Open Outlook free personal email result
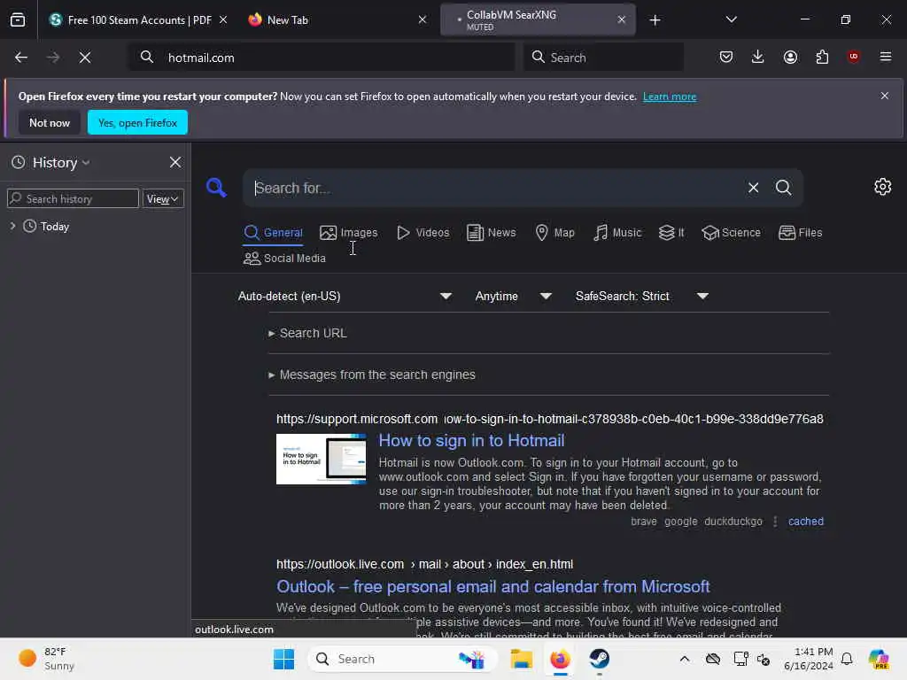Image resolution: width=907 pixels, height=680 pixels. point(492,587)
